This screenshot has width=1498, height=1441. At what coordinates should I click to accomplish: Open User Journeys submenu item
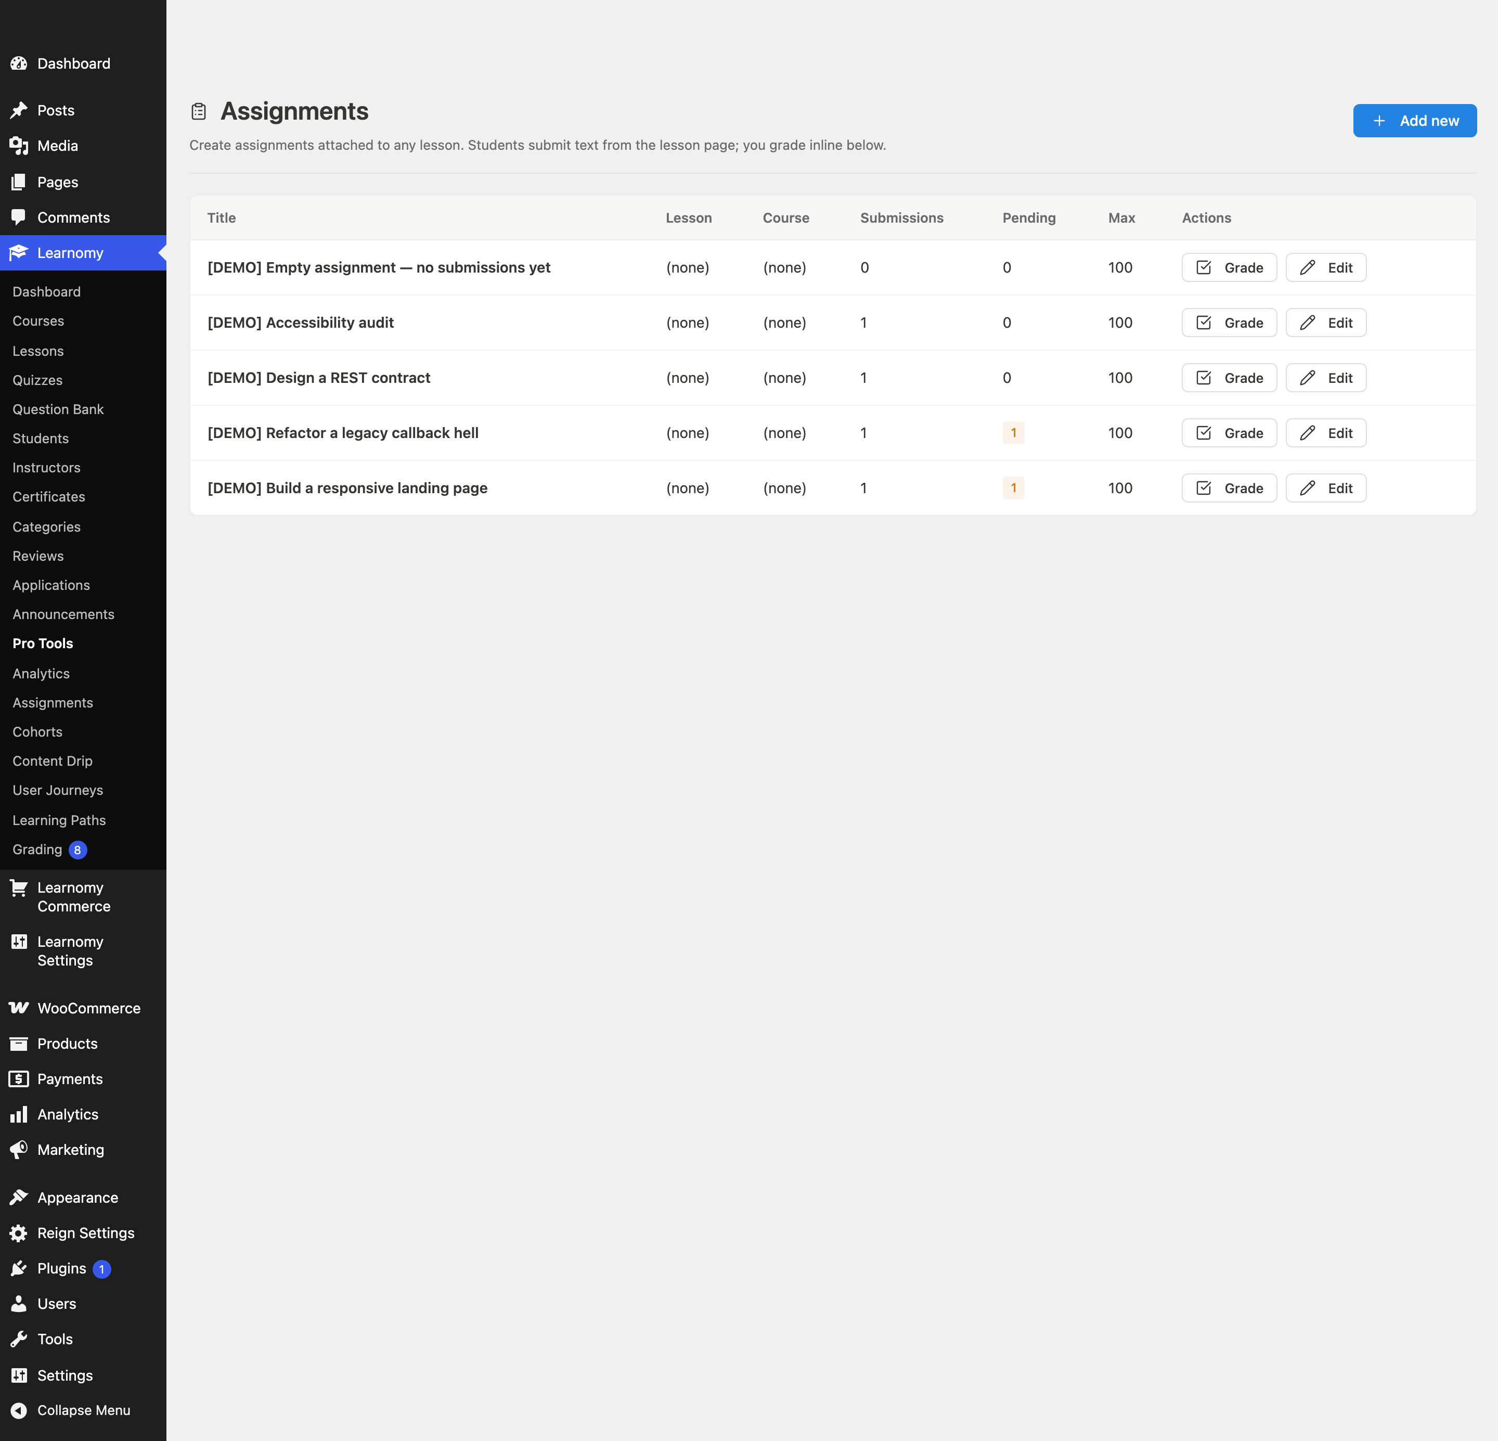pos(57,790)
